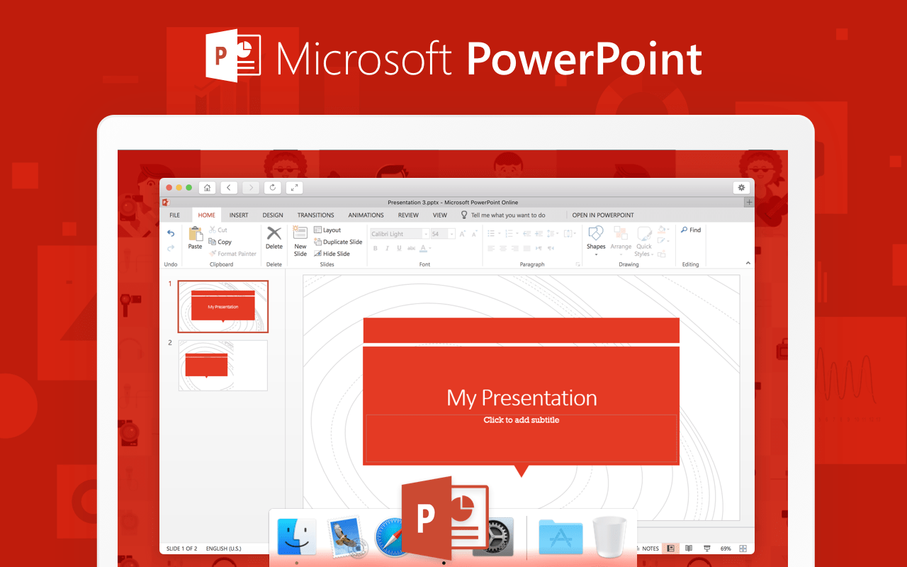Click the Delete X icon

(x=274, y=233)
